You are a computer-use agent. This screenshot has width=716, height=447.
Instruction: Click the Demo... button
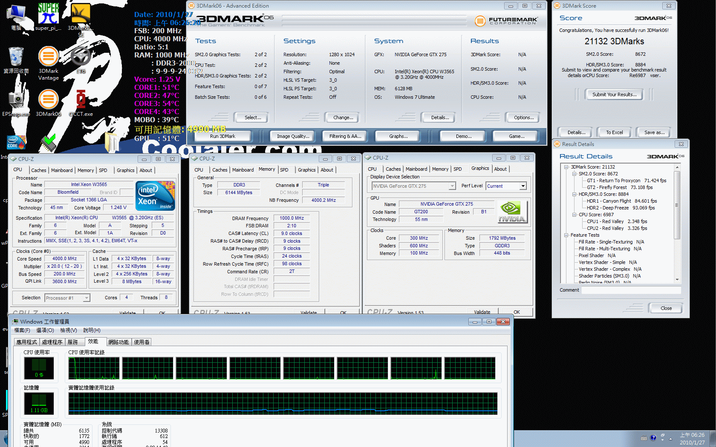pyautogui.click(x=464, y=136)
